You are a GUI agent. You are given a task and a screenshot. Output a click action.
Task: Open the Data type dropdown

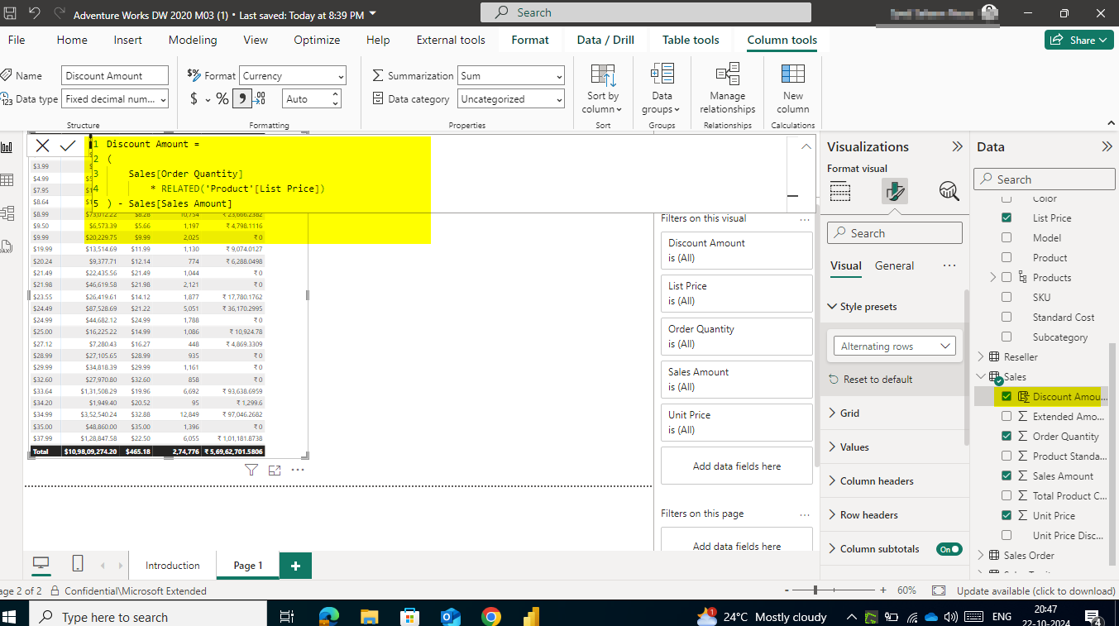(x=115, y=99)
